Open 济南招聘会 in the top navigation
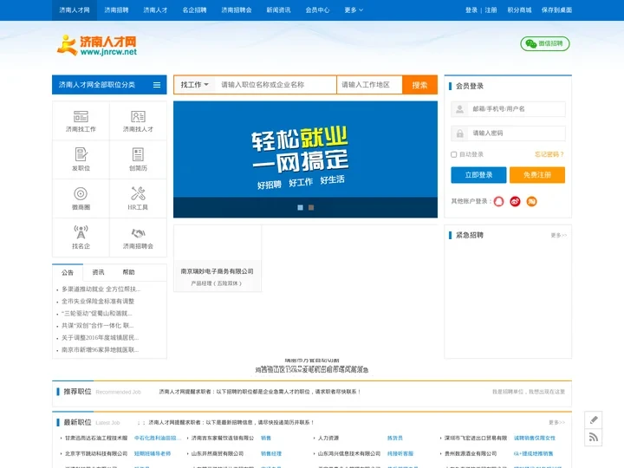624x468 pixels. [237, 10]
